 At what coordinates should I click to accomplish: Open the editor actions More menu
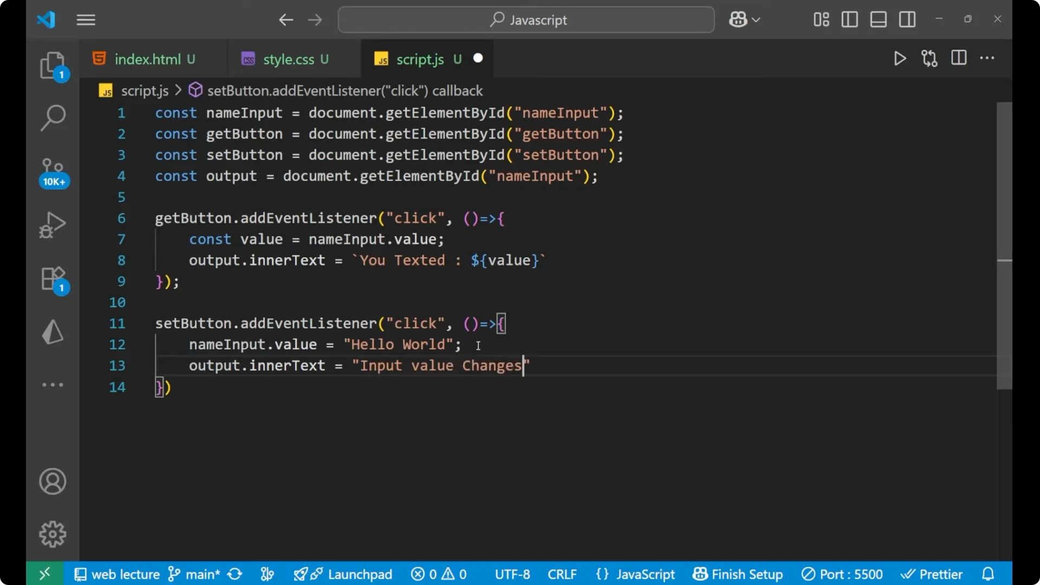[988, 58]
